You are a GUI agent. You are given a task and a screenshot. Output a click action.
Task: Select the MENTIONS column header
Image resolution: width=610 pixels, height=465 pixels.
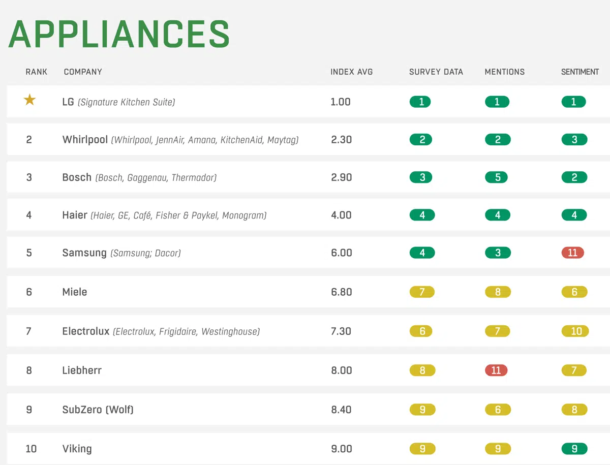point(505,72)
